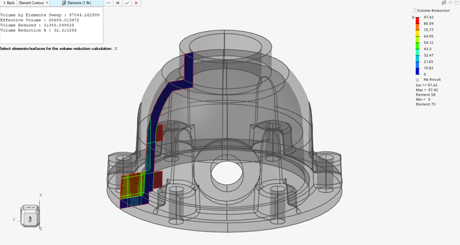Click the results text output box

51,26
